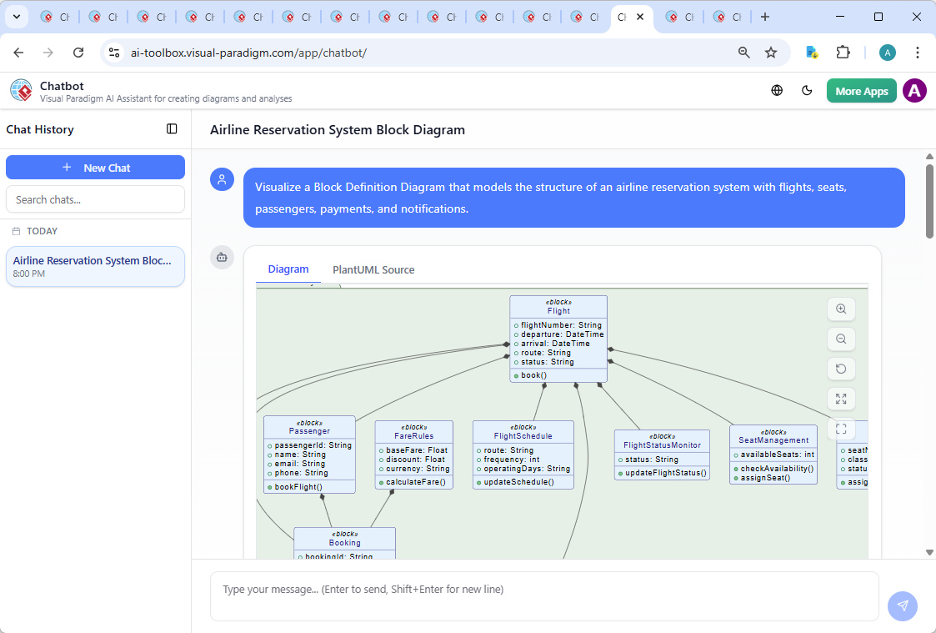Collapse the Chat History sidebar
This screenshot has width=936, height=633.
click(x=172, y=129)
